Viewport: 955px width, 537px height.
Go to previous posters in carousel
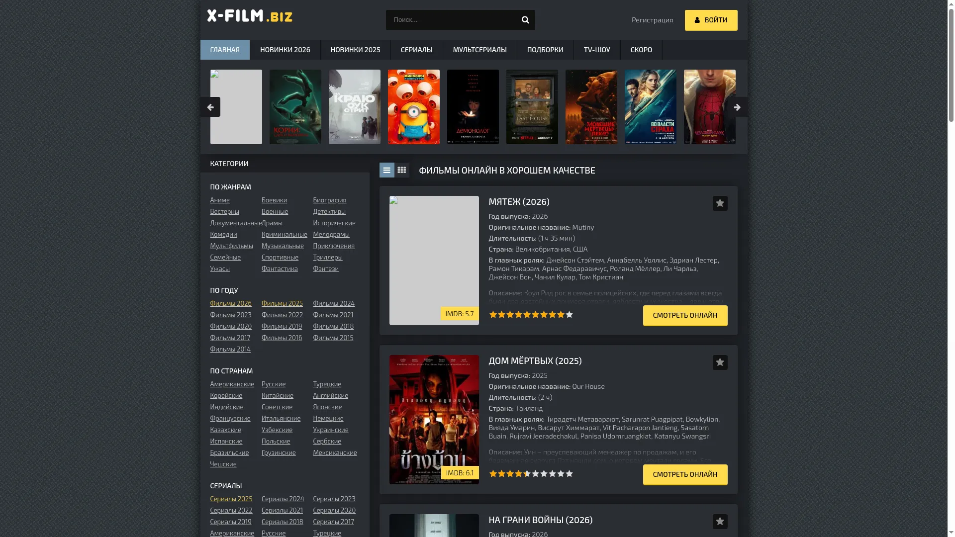click(210, 107)
